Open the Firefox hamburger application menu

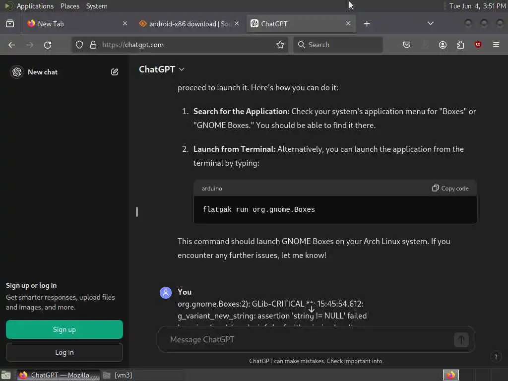tap(496, 45)
